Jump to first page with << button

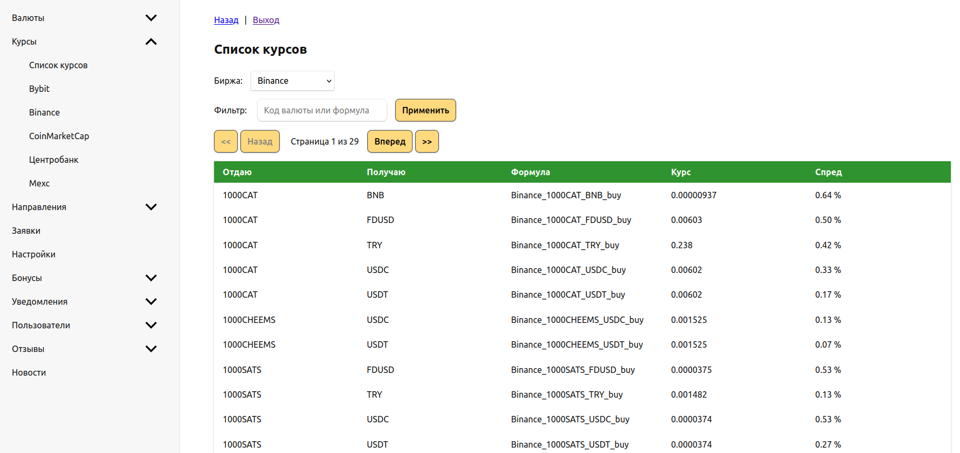click(226, 141)
